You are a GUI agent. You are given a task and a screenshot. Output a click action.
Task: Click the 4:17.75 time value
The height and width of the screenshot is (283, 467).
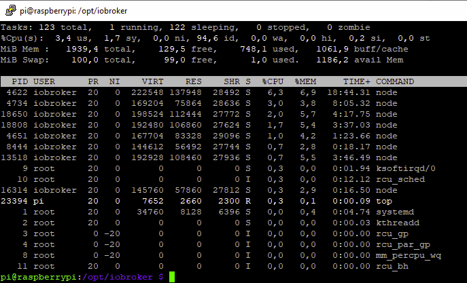(351, 114)
